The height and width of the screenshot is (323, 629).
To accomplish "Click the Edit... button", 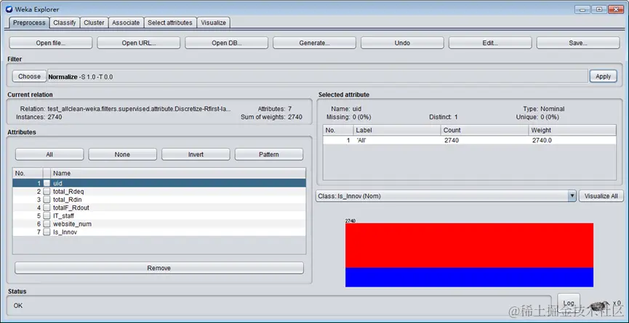I will click(x=490, y=43).
